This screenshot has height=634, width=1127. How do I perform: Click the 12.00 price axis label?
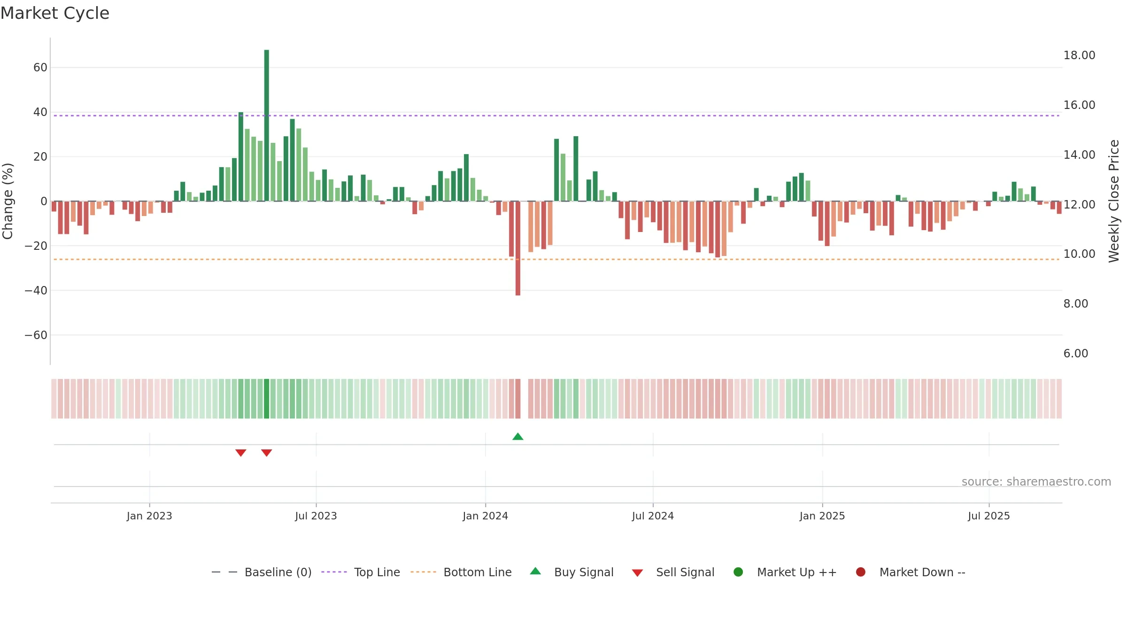[1079, 205]
